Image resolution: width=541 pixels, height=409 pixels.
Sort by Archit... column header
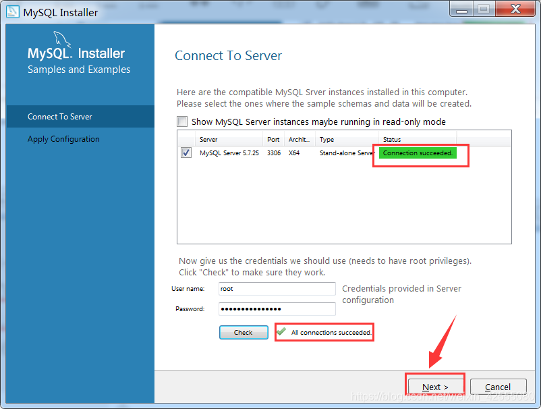[x=300, y=140]
